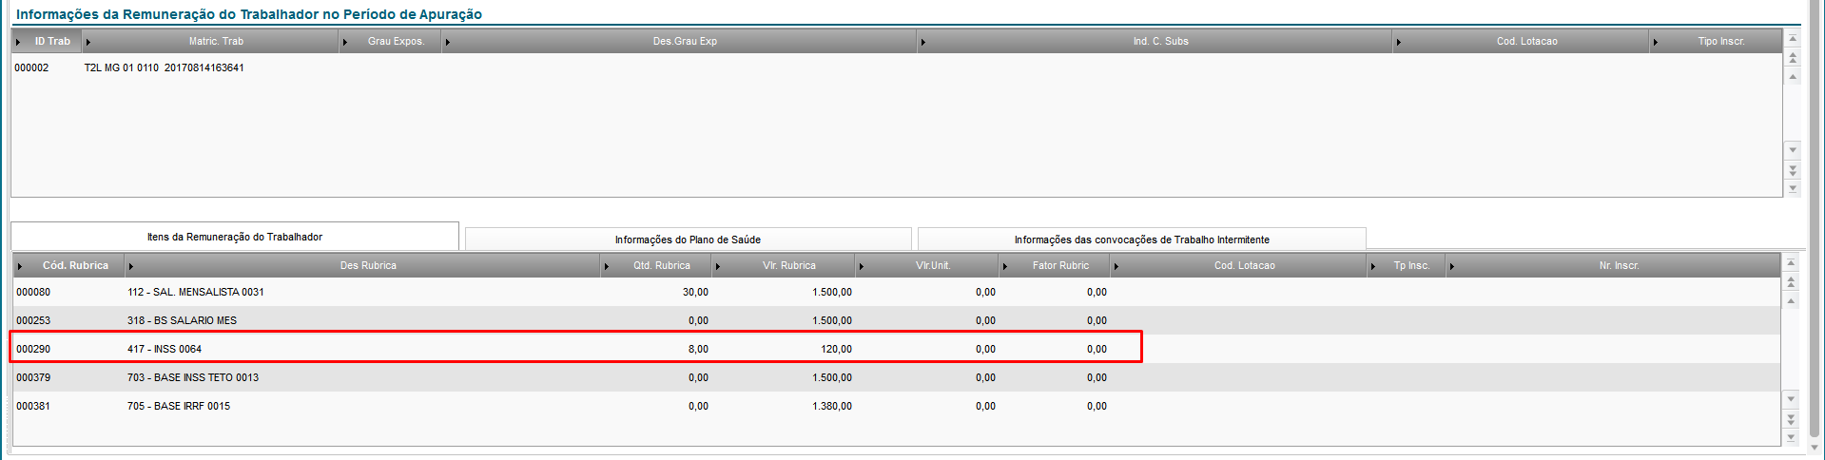This screenshot has width=1825, height=460.
Task: Click Vlr.Unit. column header
Action: tap(928, 265)
